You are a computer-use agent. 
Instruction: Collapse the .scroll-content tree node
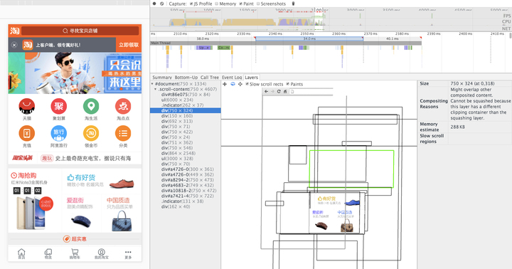pyautogui.click(x=156, y=89)
